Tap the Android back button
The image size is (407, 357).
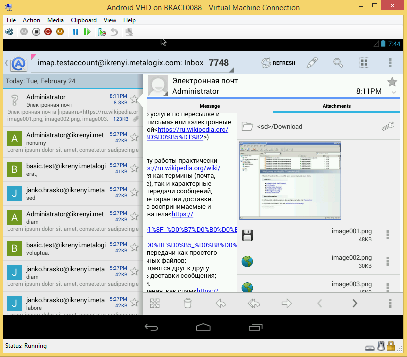point(151,327)
